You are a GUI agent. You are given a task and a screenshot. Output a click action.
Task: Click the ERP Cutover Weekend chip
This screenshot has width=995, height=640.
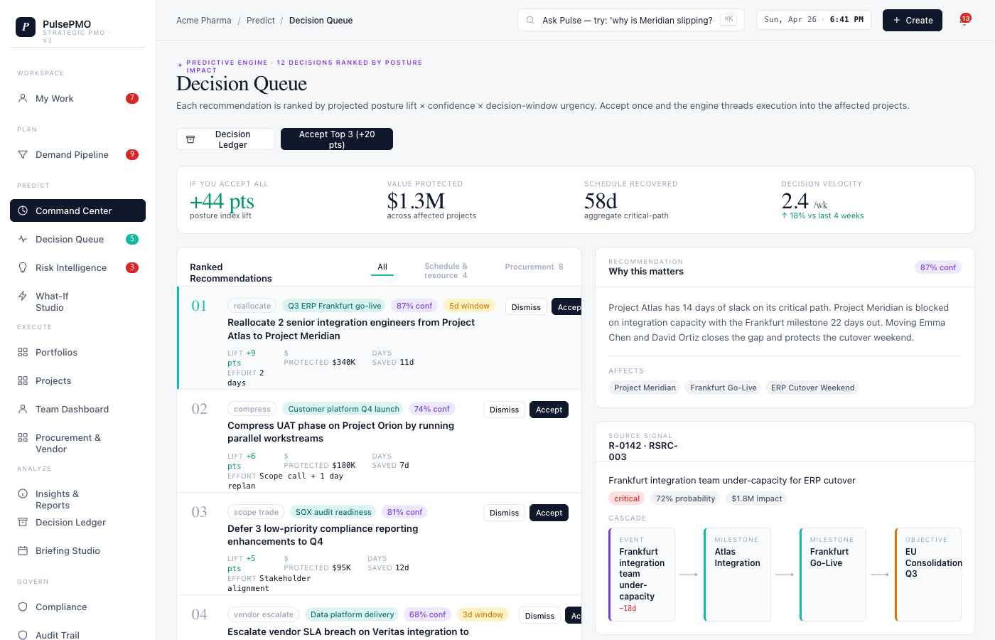pos(812,388)
